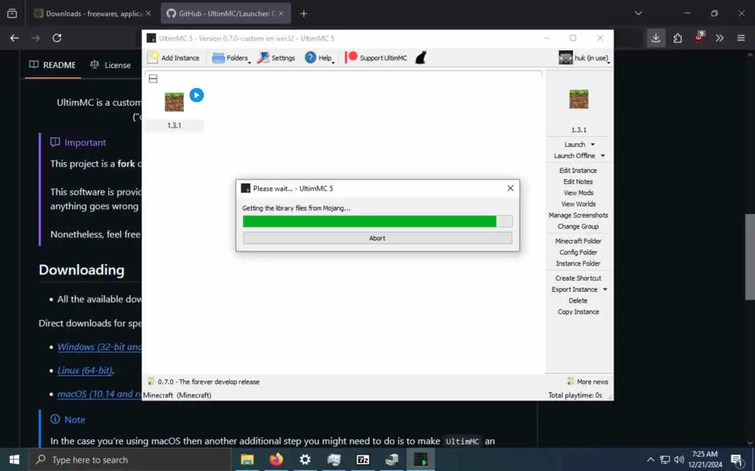This screenshot has width=755, height=471.
Task: Open the huk account dropdown
Action: (x=584, y=58)
